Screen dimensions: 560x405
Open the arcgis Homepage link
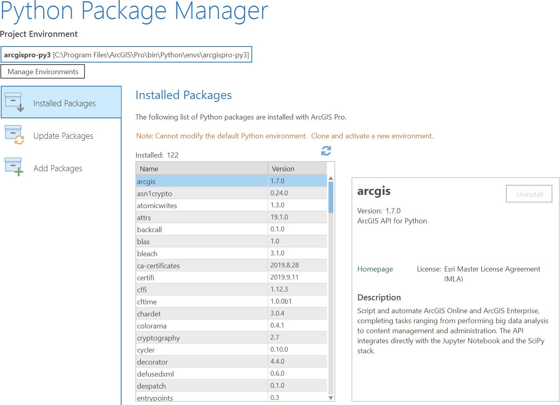pos(375,269)
